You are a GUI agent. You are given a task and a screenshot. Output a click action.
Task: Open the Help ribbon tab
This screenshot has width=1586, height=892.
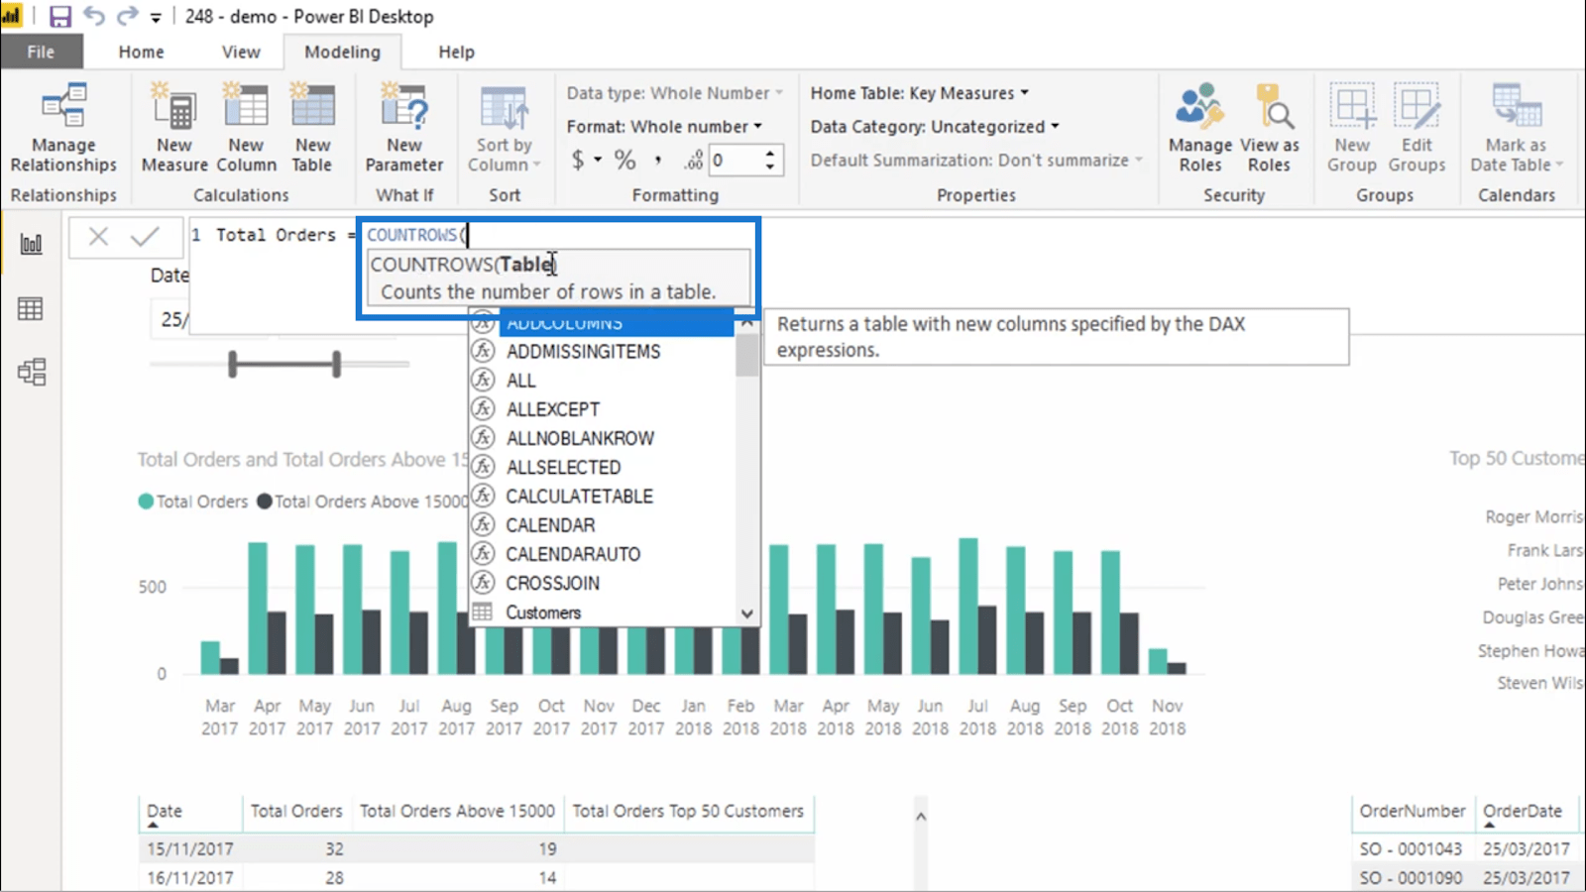point(456,52)
